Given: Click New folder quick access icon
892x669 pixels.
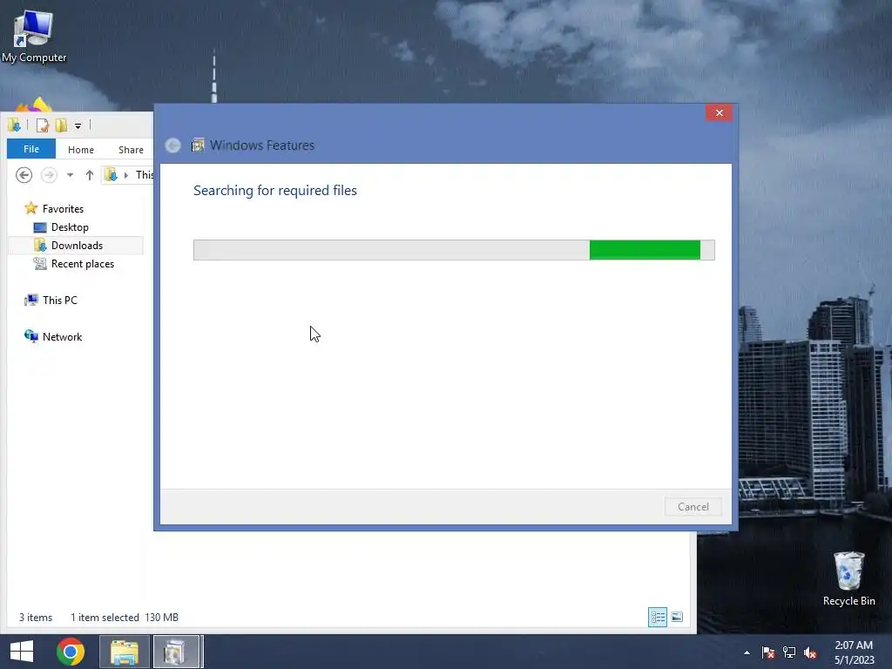Looking at the screenshot, I should click(x=61, y=125).
